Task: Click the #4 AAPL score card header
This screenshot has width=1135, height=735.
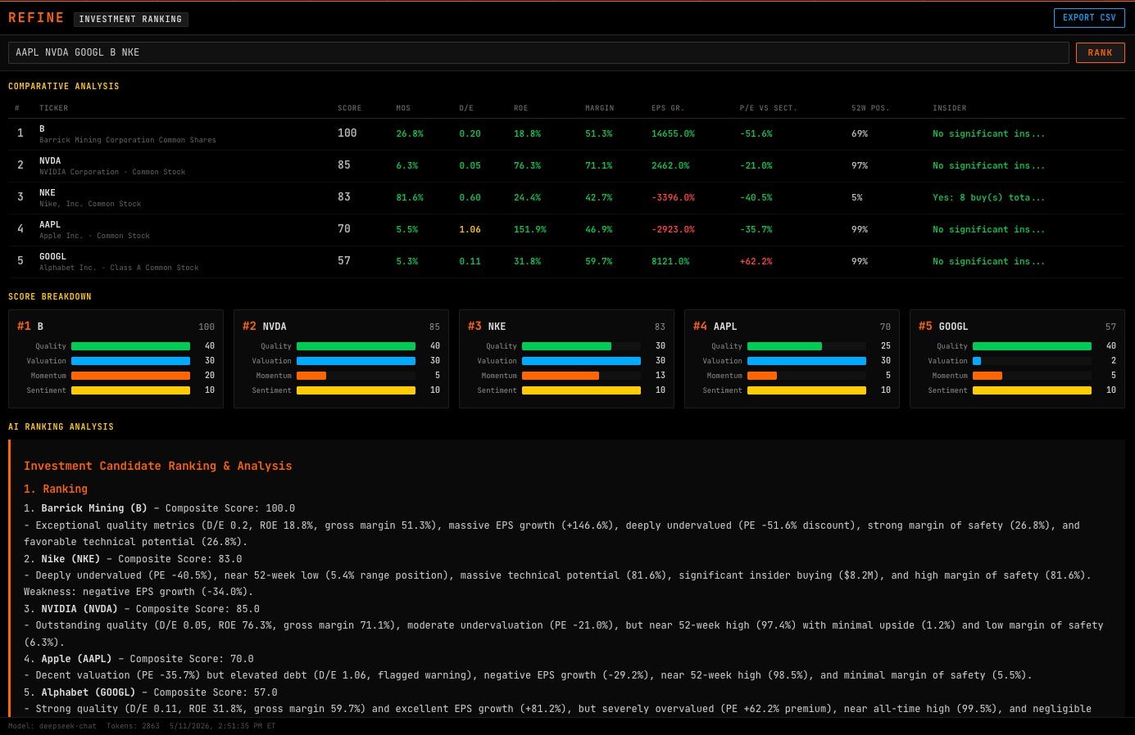Action: point(792,326)
